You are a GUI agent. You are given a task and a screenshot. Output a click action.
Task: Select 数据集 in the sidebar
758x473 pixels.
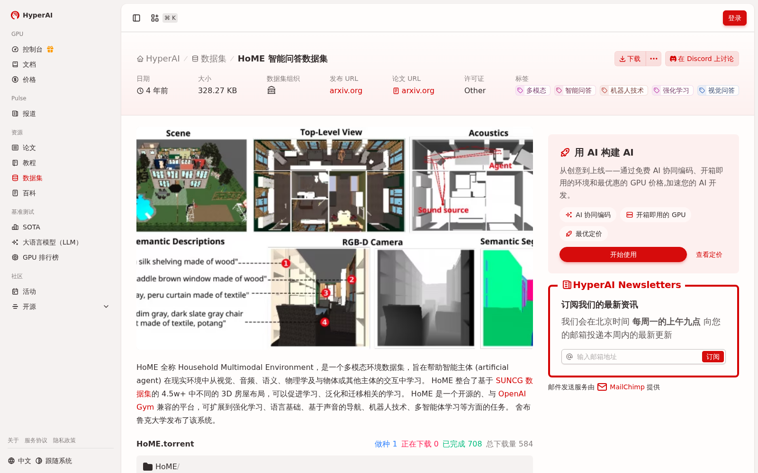[x=61, y=178]
